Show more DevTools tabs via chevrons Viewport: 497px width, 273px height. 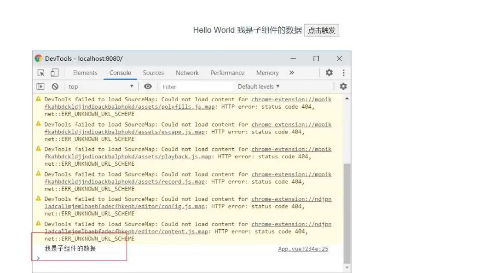pos(292,73)
